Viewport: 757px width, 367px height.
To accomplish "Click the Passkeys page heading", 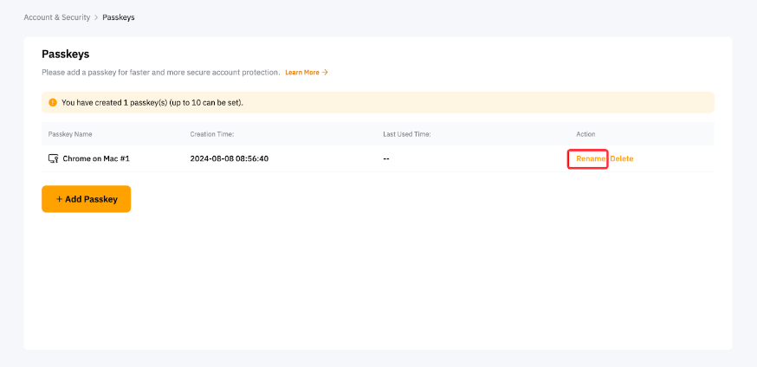I will click(66, 54).
